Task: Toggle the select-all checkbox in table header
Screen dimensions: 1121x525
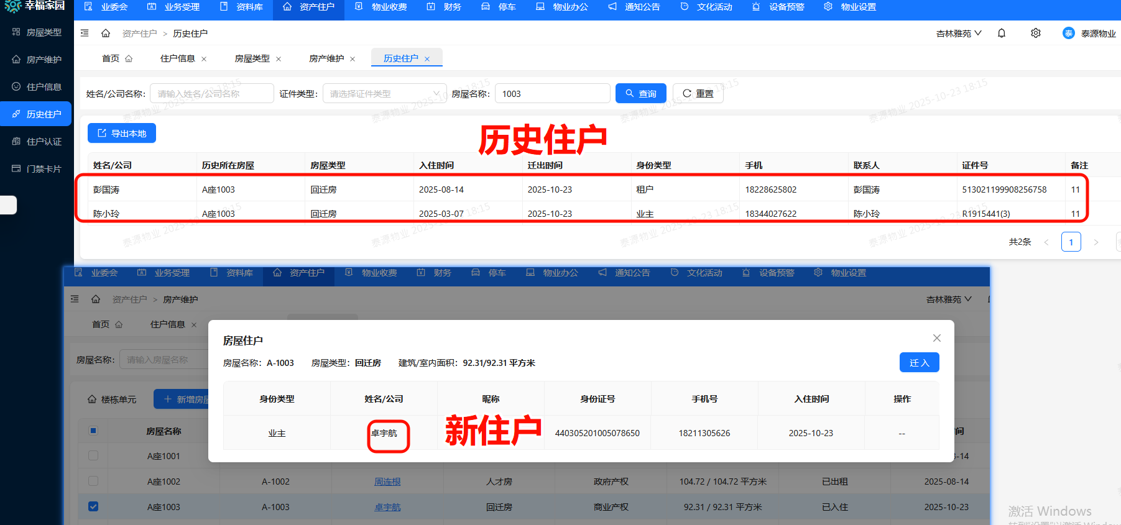Action: pyautogui.click(x=93, y=431)
